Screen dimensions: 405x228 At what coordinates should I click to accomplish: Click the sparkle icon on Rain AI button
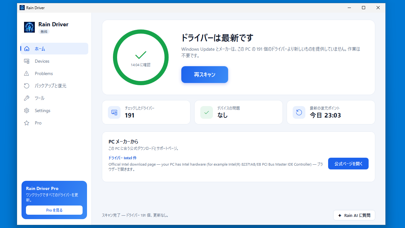340,215
